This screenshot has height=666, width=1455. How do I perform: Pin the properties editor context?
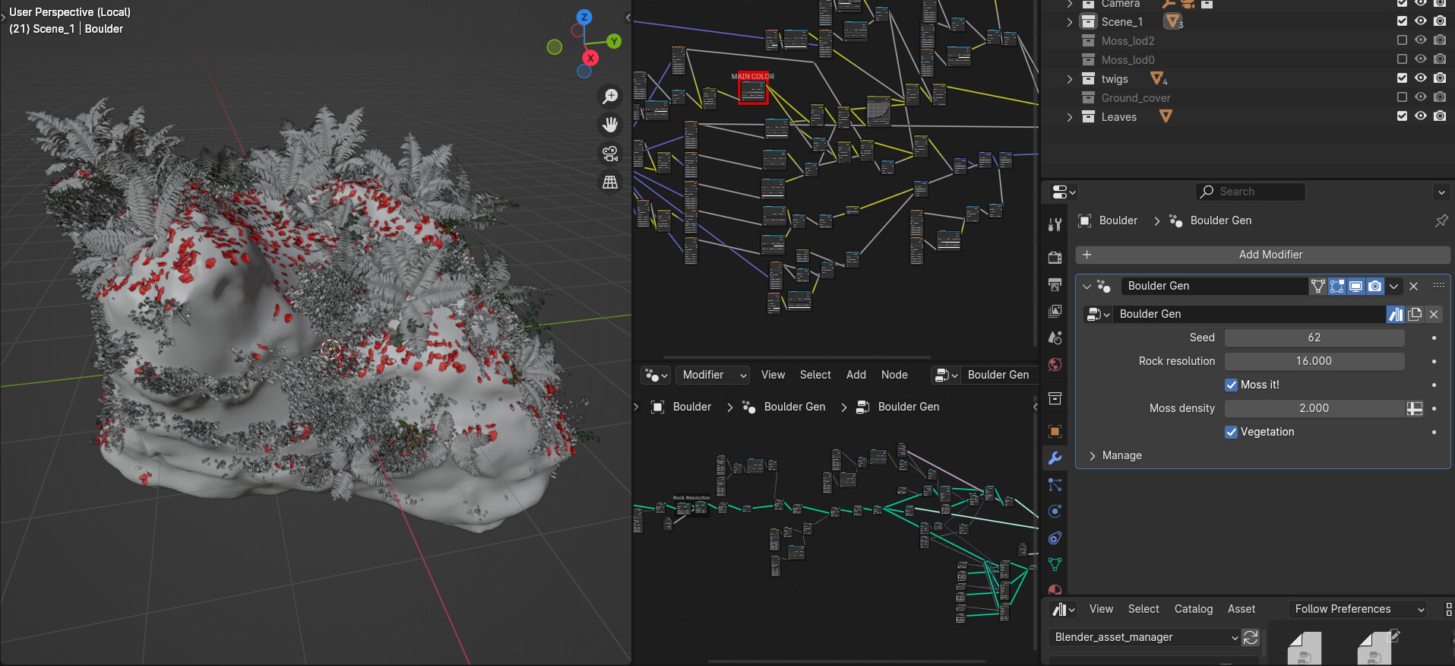1441,220
